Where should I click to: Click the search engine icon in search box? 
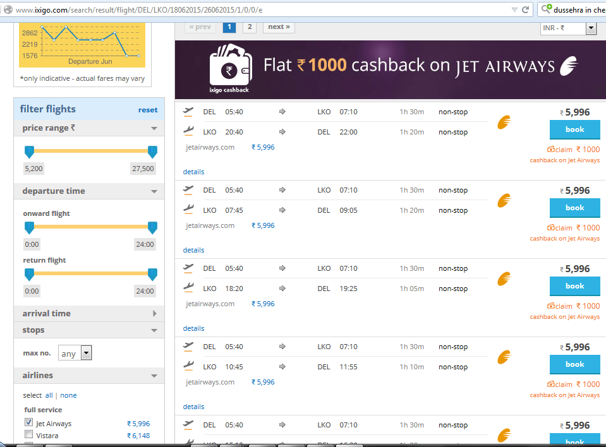point(547,9)
